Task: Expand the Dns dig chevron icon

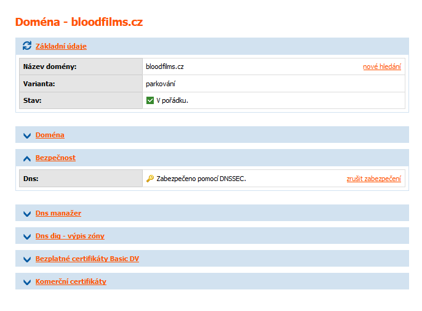Action: (26, 236)
